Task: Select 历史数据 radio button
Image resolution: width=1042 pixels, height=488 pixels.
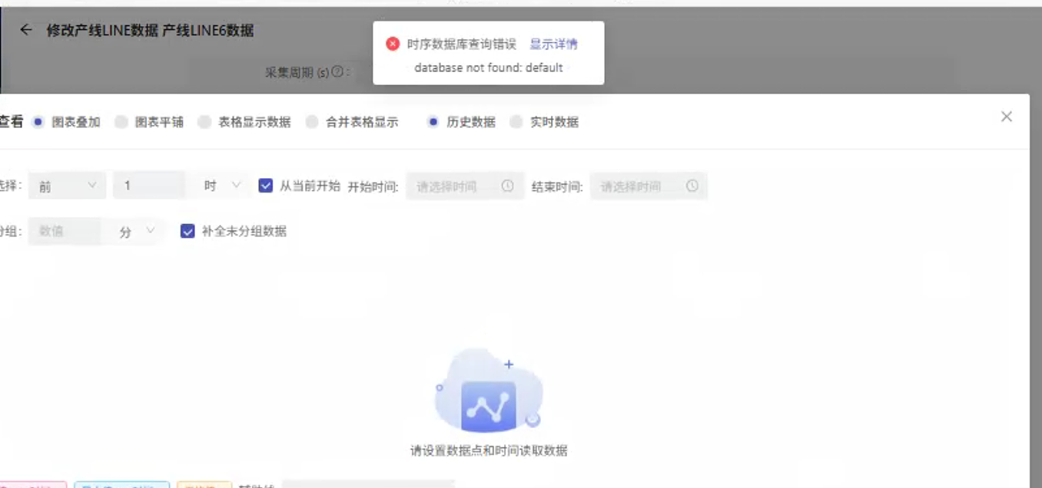Action: coord(433,122)
